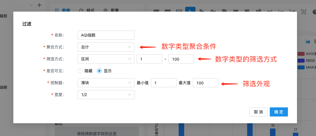Click the plus icon in the background panel
This screenshot has width=316, height=136.
pyautogui.click(x=39, y=5)
